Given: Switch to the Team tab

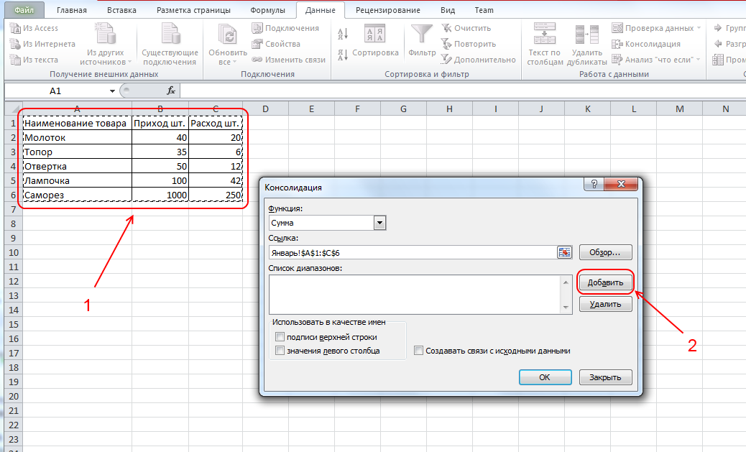Looking at the screenshot, I should point(484,10).
